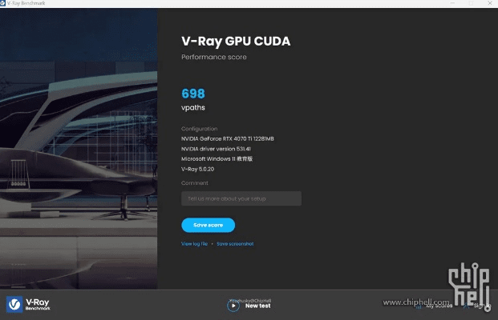Minimize the V-Ray Benchmark window

click(x=454, y=4)
